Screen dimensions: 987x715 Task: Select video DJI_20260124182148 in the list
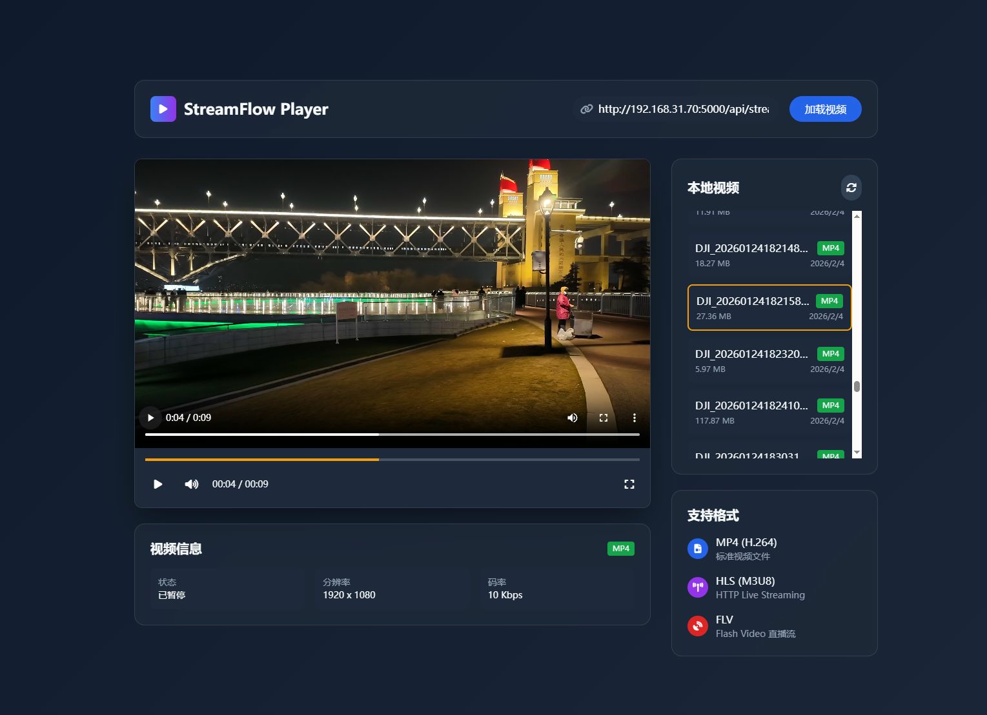[769, 255]
